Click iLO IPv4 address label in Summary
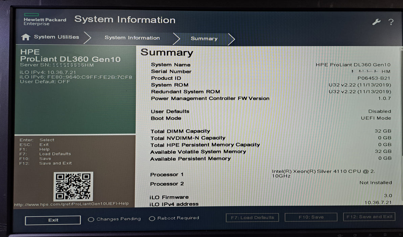Viewport: 403px width, 237px height. tap(174, 204)
